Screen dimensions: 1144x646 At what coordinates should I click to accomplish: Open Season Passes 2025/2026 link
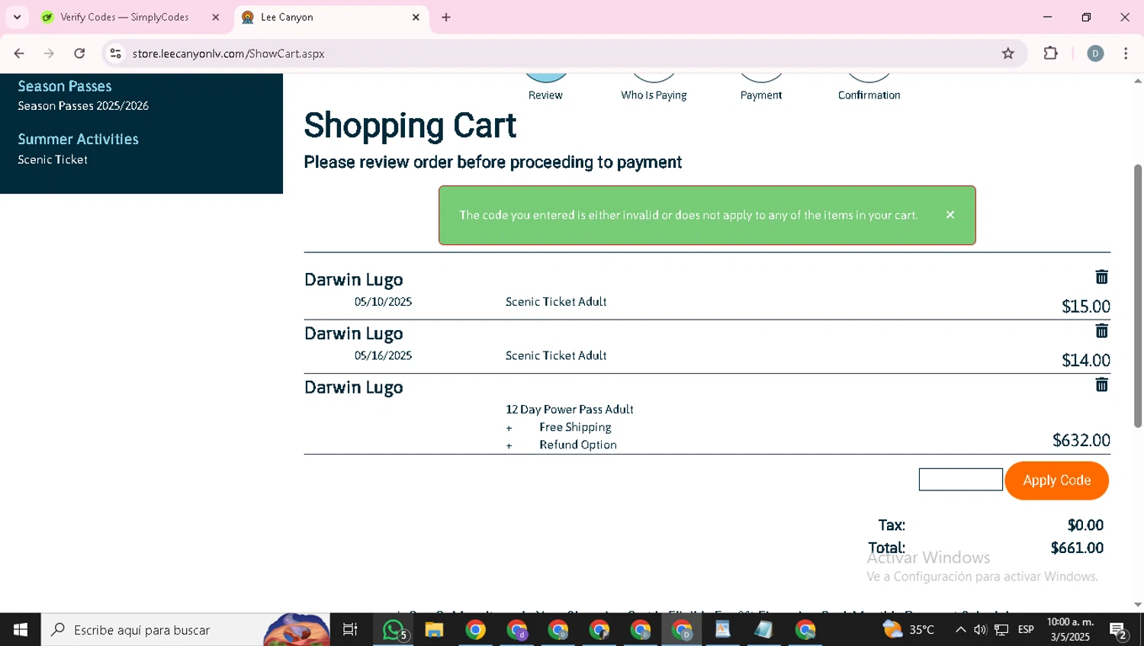tap(83, 106)
